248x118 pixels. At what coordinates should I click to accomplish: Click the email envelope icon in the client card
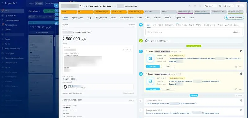click(126, 50)
